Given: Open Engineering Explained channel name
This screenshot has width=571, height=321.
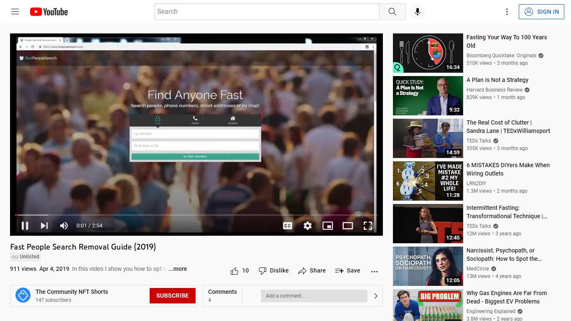Looking at the screenshot, I should click(491, 311).
